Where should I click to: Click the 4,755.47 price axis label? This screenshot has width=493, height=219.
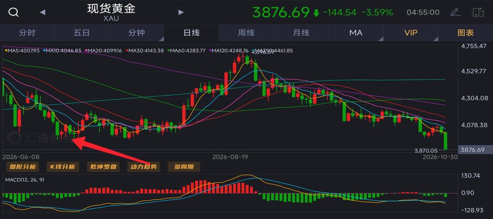point(474,46)
